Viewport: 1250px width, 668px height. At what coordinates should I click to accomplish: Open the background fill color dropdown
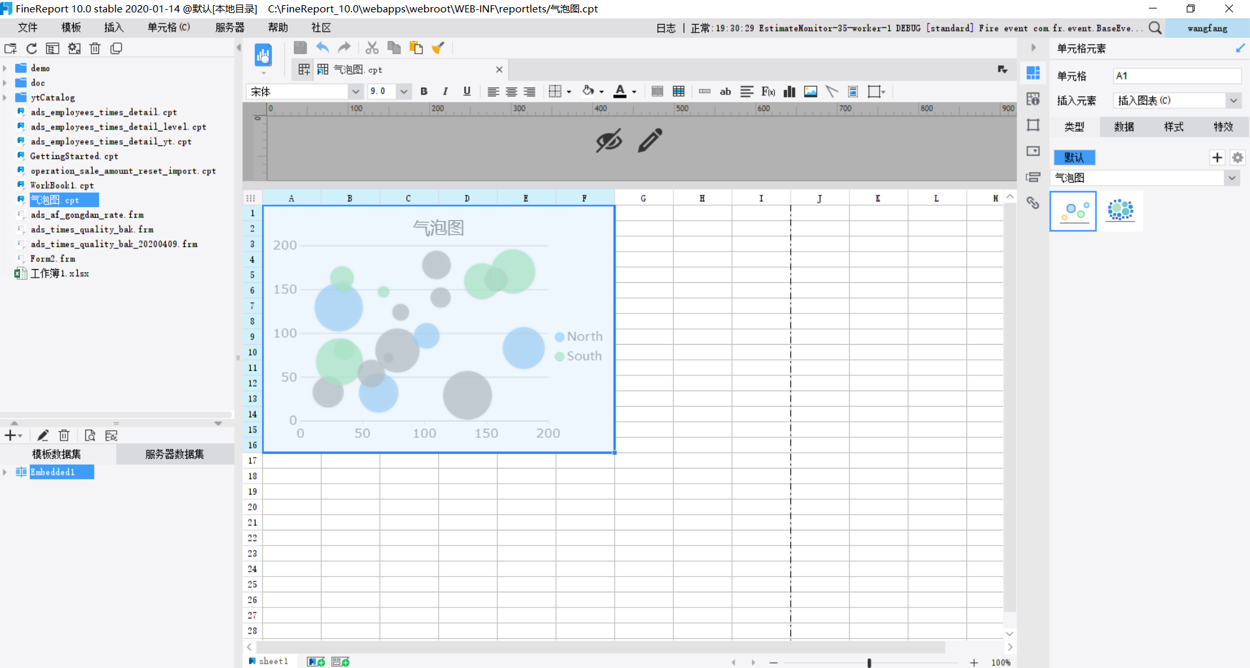coord(601,92)
